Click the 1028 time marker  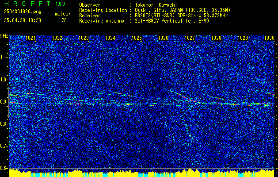click(x=216, y=38)
